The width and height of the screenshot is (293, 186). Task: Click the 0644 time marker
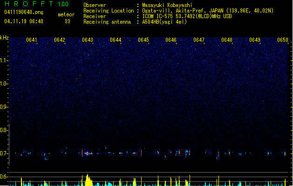click(116, 40)
